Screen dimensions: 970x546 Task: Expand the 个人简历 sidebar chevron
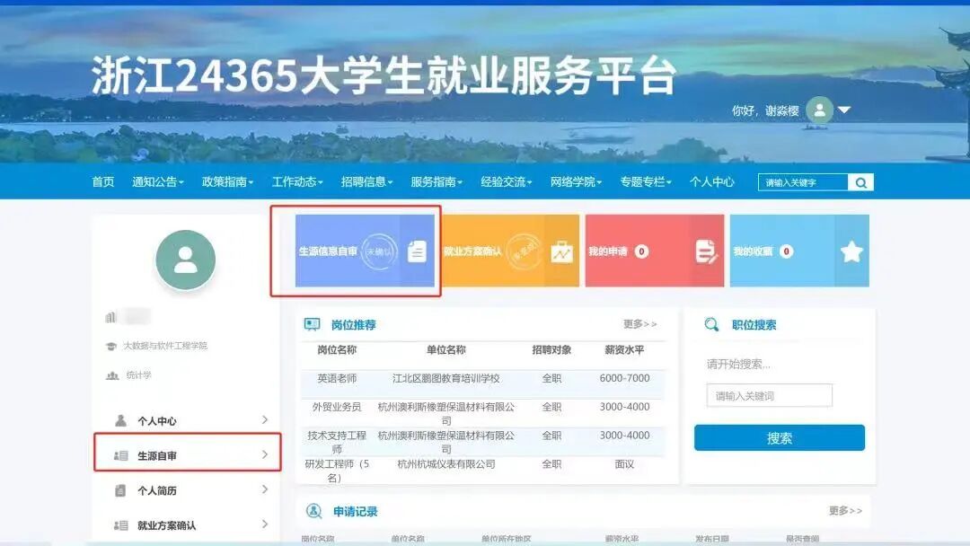point(264,489)
